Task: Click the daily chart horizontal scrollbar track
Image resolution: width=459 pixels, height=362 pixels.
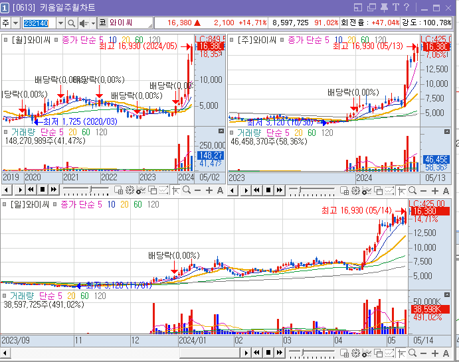Action: pos(126,353)
